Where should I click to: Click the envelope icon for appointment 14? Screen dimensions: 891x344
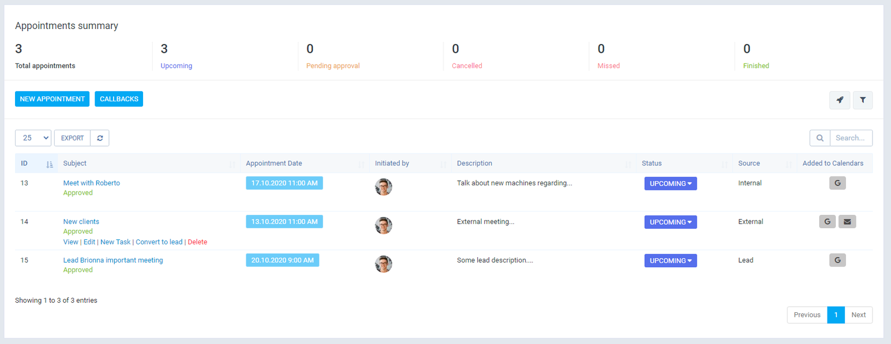point(847,222)
